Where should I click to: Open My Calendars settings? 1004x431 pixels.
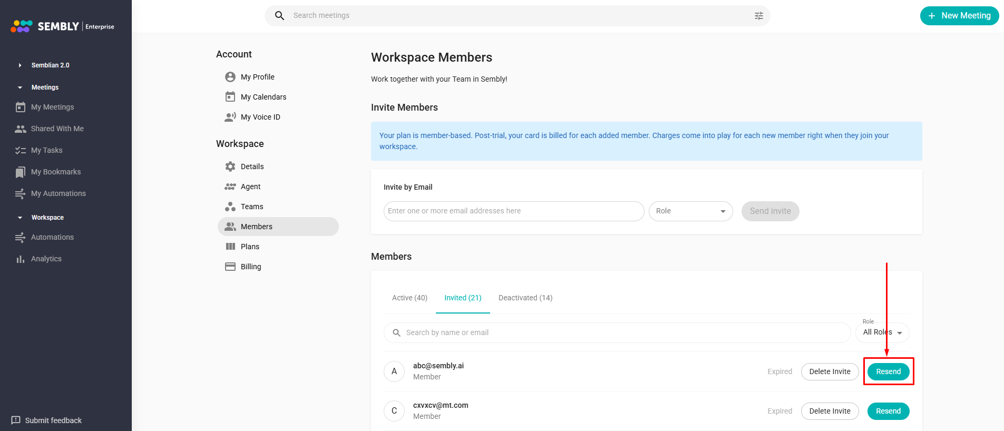[264, 97]
